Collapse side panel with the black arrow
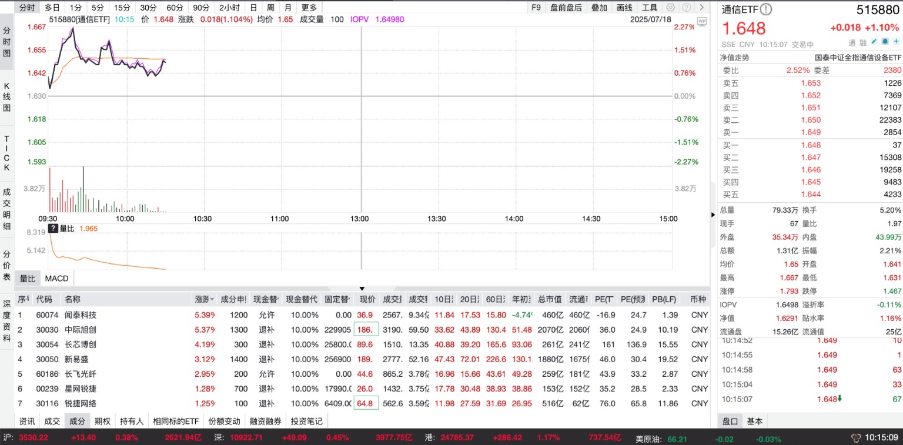This screenshot has height=445, width=903. (x=714, y=215)
